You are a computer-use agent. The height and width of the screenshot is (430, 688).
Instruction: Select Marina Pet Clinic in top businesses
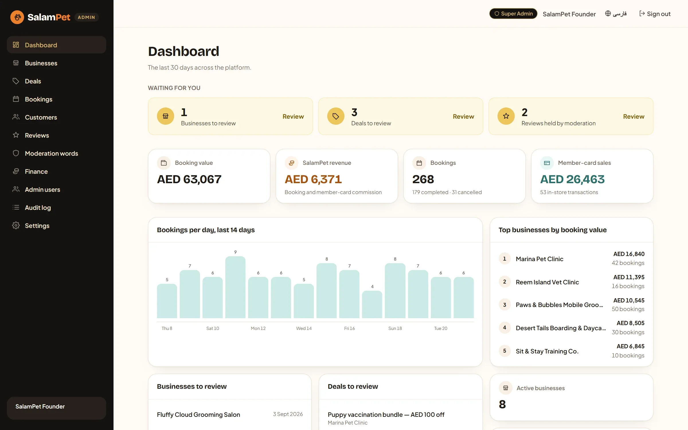pyautogui.click(x=571, y=259)
